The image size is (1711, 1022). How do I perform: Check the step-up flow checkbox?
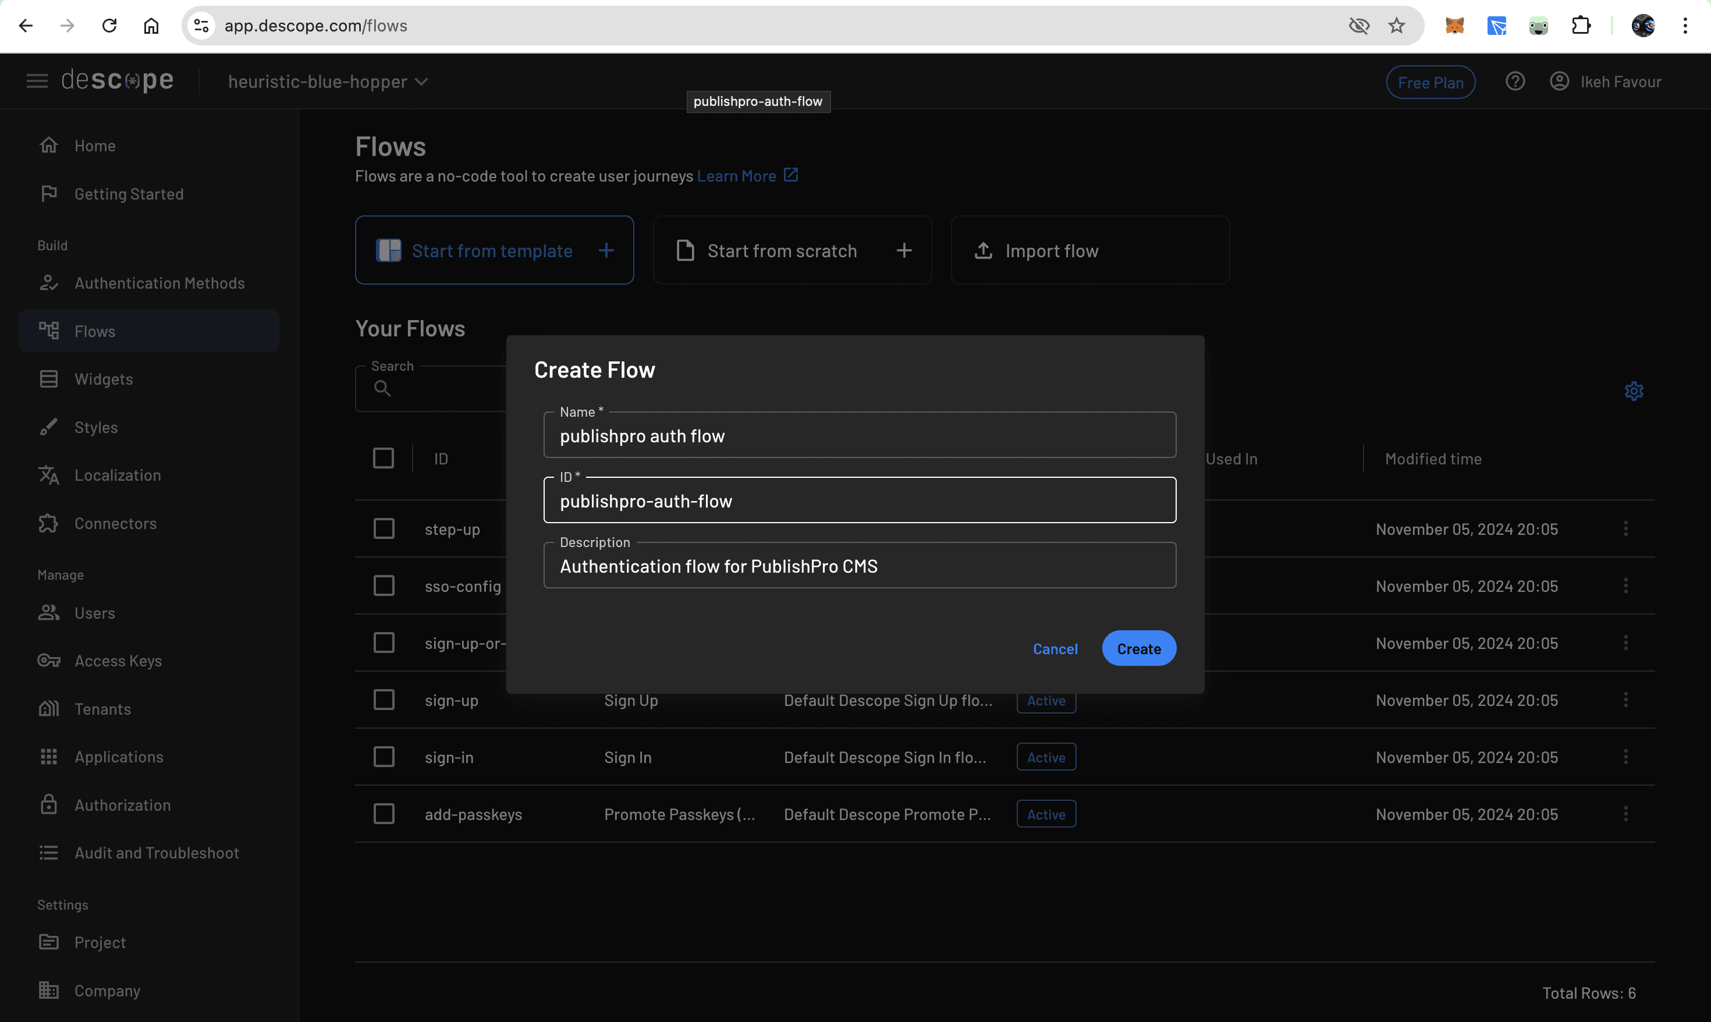[x=384, y=529]
